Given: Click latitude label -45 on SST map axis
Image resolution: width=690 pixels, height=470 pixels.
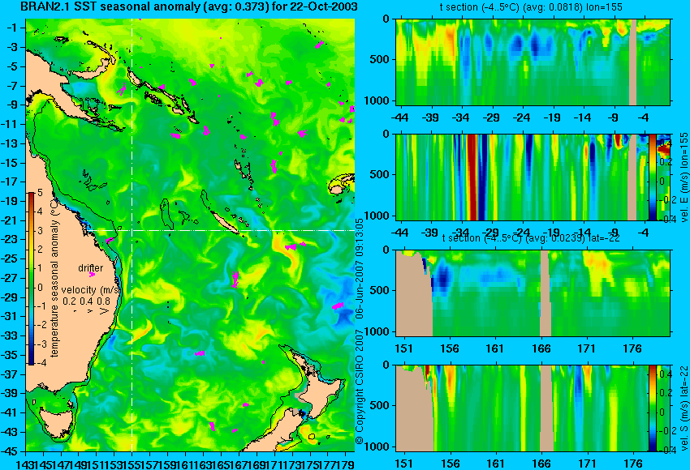Looking at the screenshot, I should (9, 451).
